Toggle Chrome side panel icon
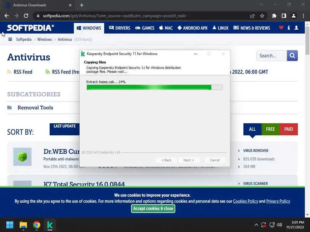This screenshot has width=310, height=232. pos(284,16)
